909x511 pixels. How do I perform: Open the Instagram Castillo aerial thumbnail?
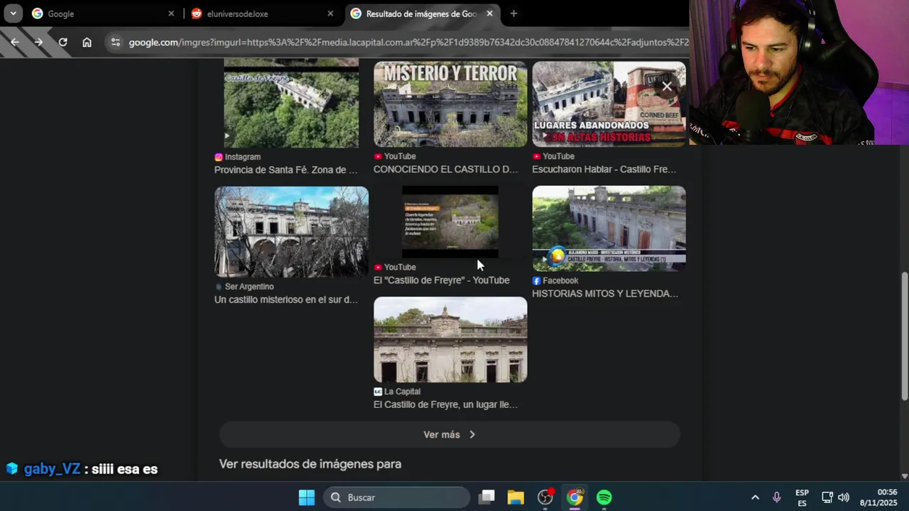291,104
